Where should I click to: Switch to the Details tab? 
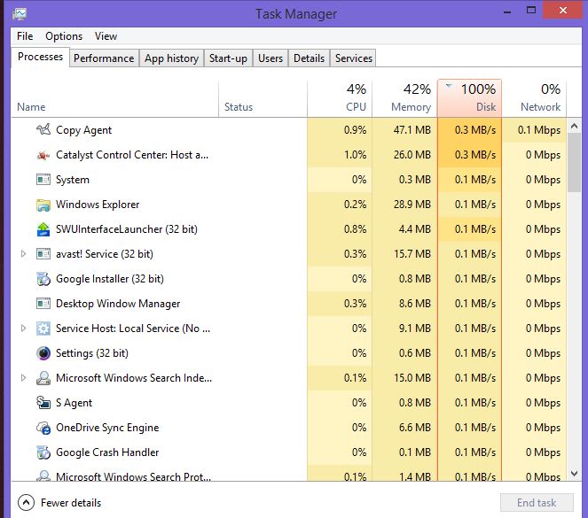309,58
